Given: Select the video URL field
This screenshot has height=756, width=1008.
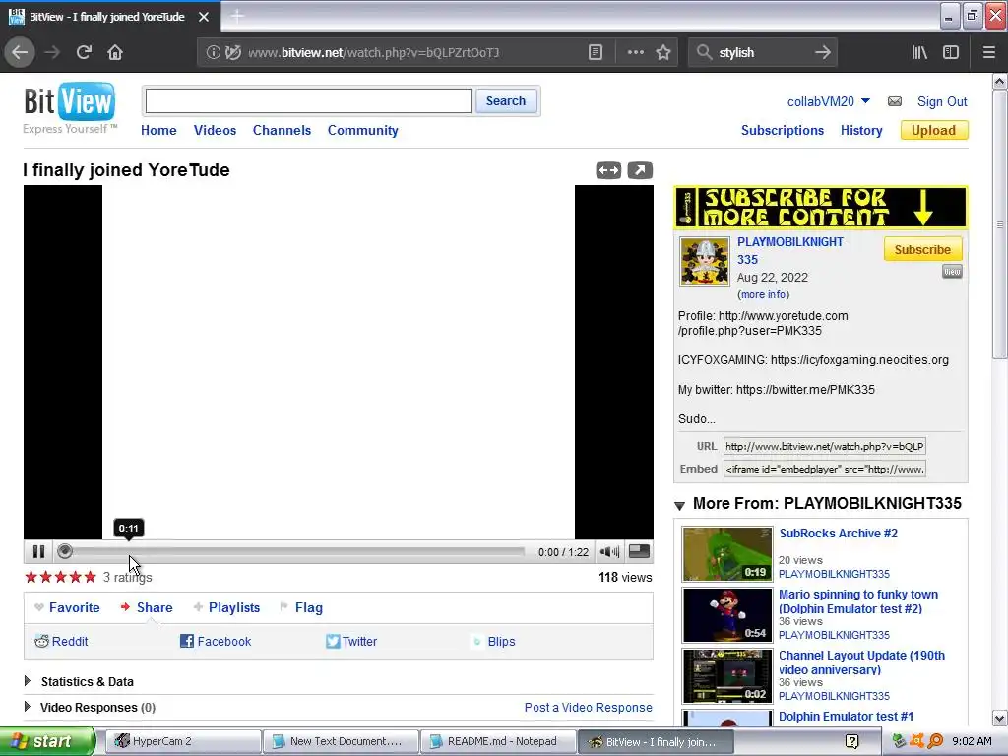Looking at the screenshot, I should click(x=825, y=446).
